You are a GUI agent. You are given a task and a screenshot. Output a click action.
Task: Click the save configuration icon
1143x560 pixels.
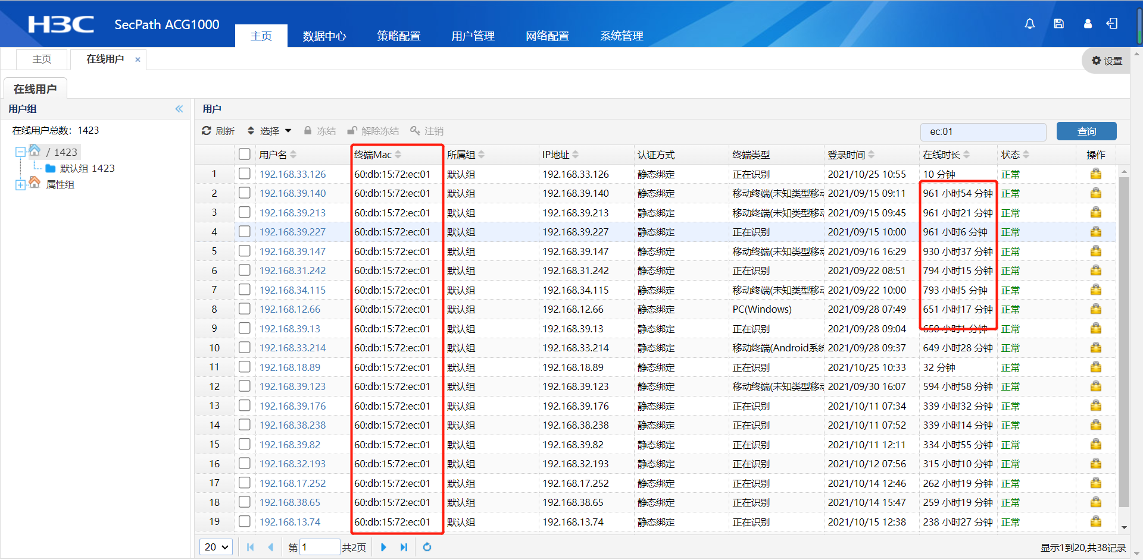[1058, 24]
